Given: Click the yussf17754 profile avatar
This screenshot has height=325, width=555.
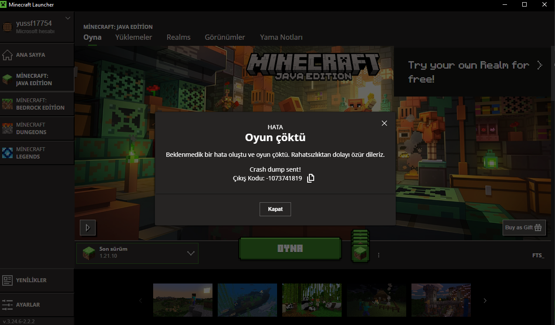Looking at the screenshot, I should pos(7,27).
